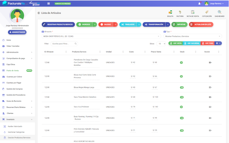
Task: Sort by ID Almacén column arrows
Action: pyautogui.click(x=66, y=52)
